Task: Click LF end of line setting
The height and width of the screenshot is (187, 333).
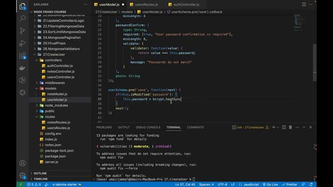Action: pyautogui.click(x=233, y=184)
